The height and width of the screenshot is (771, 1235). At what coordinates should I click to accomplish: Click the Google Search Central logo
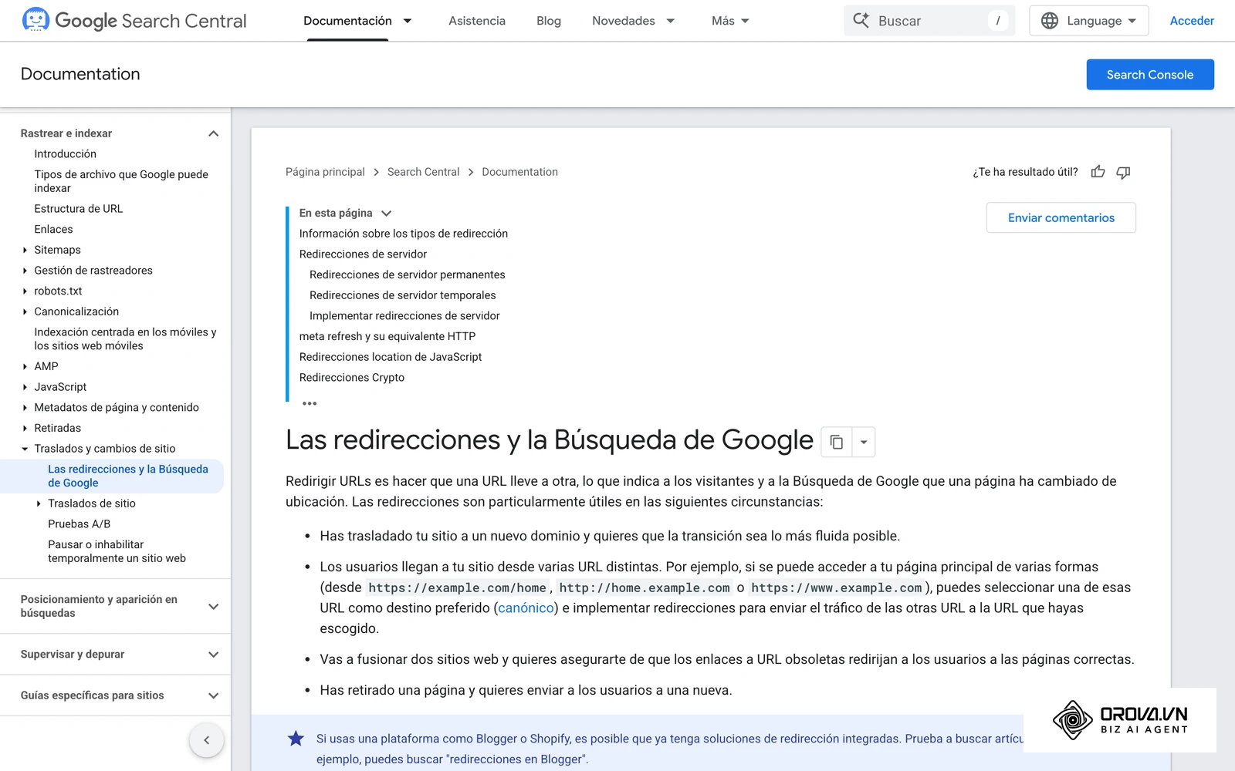click(x=134, y=21)
